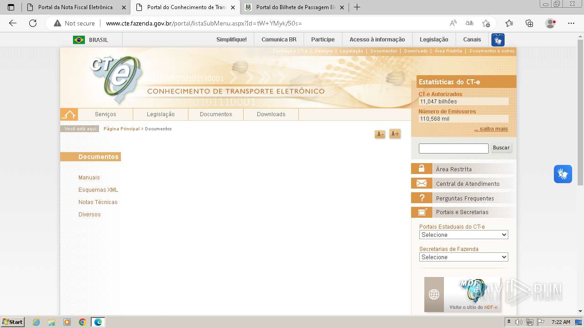
Task: Click the Portais e Secretarias window icon
Action: point(422,212)
